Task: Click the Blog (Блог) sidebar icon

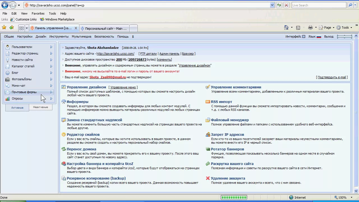Action: click(8, 73)
